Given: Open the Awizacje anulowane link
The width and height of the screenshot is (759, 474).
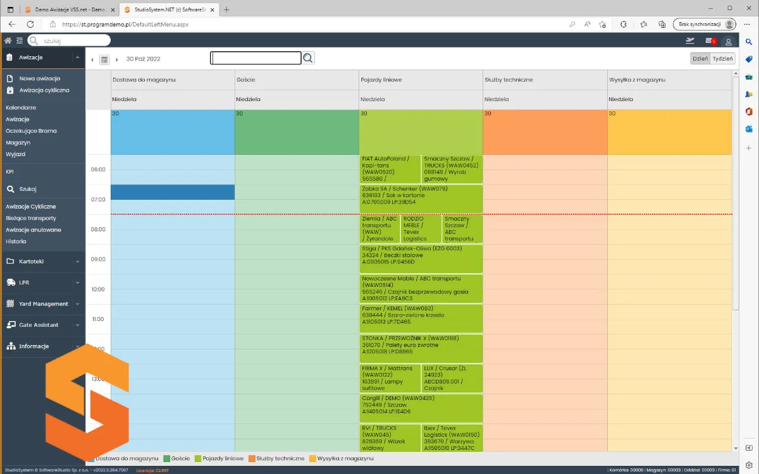Looking at the screenshot, I should [34, 229].
